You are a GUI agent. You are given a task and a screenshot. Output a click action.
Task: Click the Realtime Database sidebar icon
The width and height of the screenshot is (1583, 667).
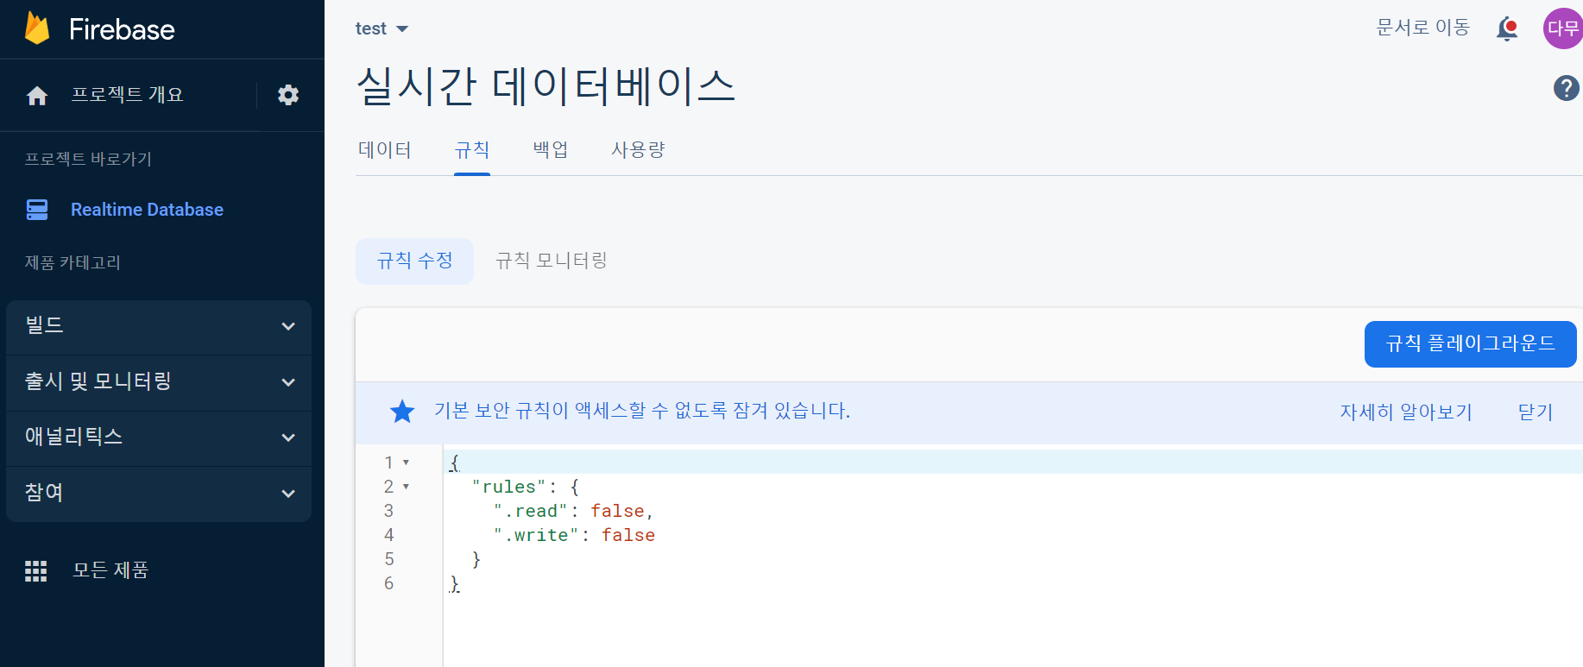37,210
